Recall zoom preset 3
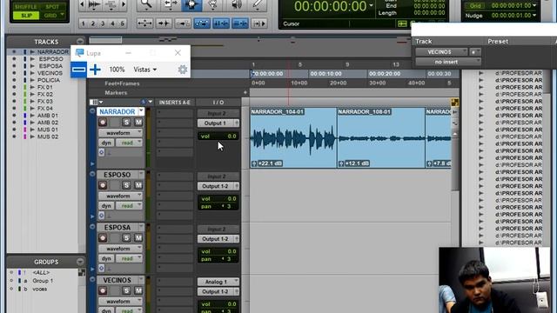557x313 pixels. point(103,23)
